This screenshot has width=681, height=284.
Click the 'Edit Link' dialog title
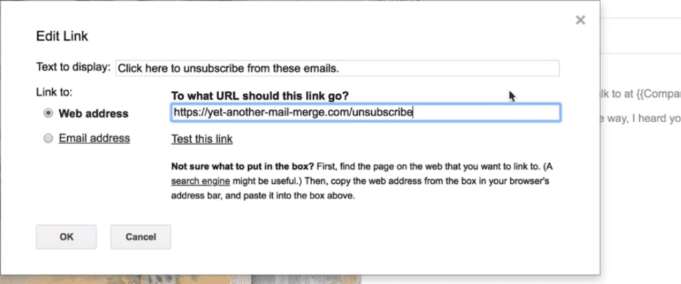62,36
